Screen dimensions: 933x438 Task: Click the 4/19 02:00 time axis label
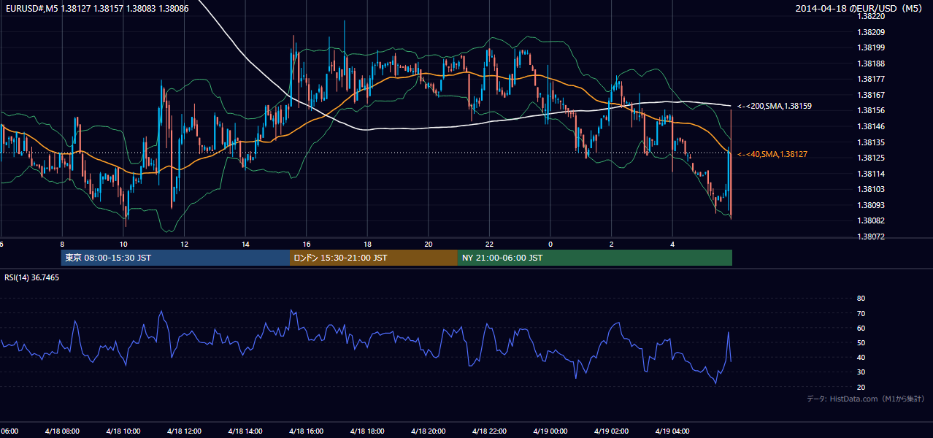(x=611, y=431)
